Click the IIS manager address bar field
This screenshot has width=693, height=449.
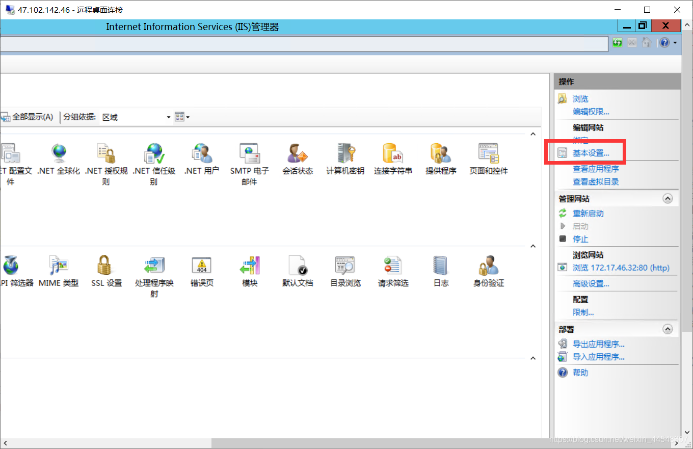coord(304,44)
